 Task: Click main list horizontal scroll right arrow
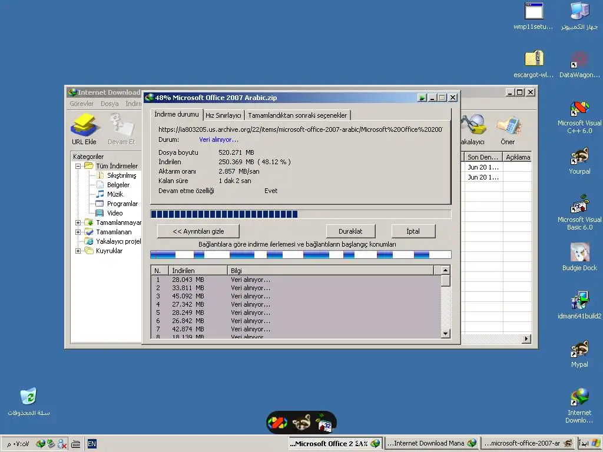pyautogui.click(x=526, y=338)
